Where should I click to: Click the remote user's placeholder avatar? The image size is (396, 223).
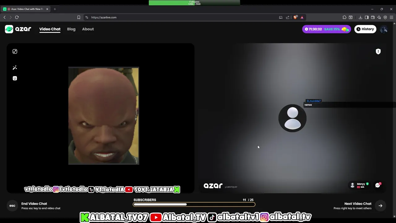coord(292,118)
